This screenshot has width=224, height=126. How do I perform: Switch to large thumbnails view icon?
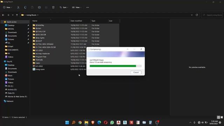(x=222, y=118)
